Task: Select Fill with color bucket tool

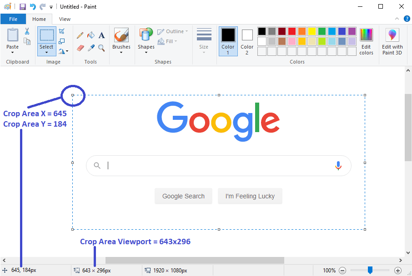Action: [91, 35]
